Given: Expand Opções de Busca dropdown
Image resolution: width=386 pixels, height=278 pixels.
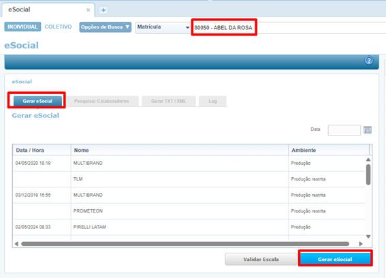Looking at the screenshot, I should pyautogui.click(x=106, y=27).
